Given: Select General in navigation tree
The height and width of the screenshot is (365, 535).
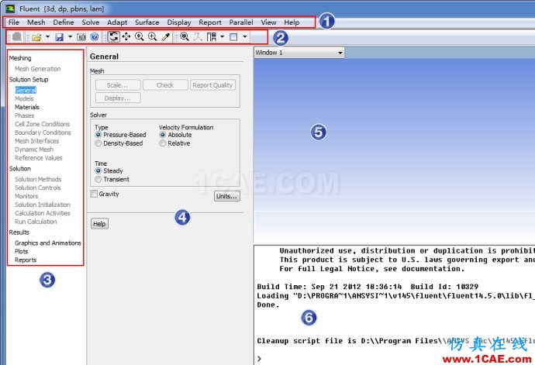Looking at the screenshot, I should (x=26, y=90).
